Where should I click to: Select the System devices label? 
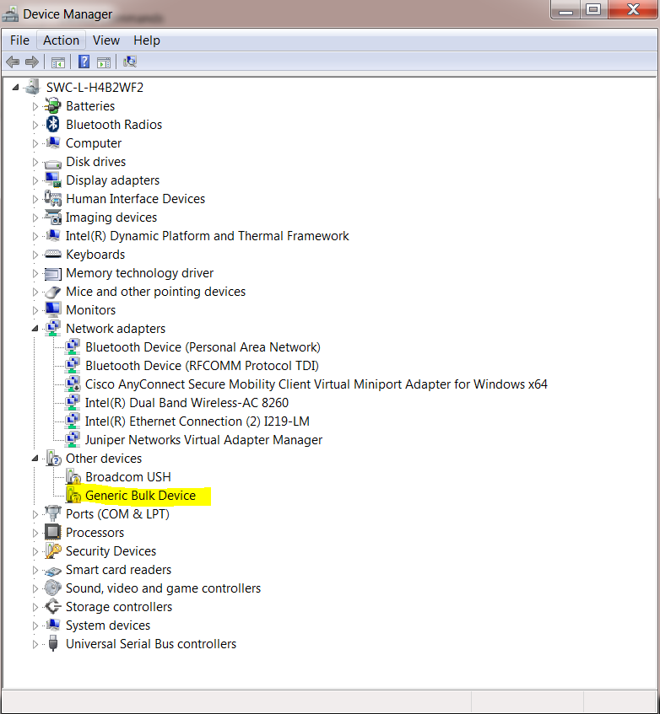[x=108, y=625]
